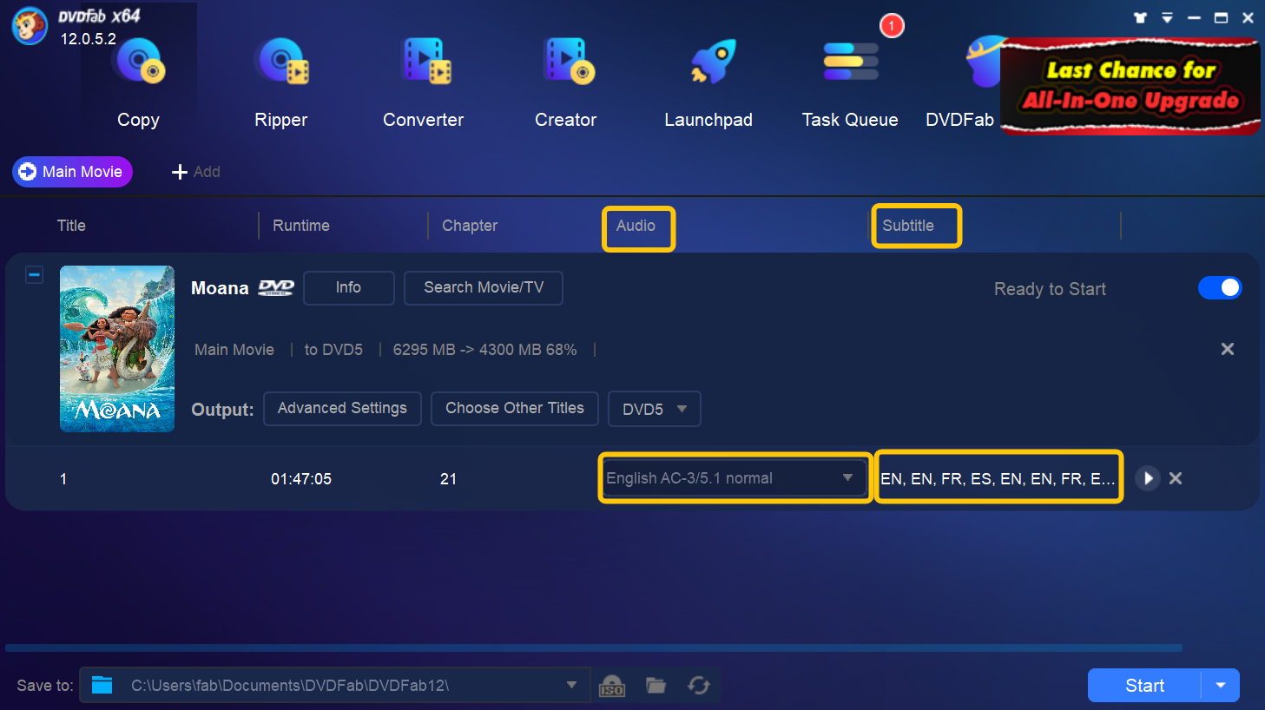Image resolution: width=1265 pixels, height=710 pixels.
Task: Open the Launchpad module
Action: click(708, 83)
